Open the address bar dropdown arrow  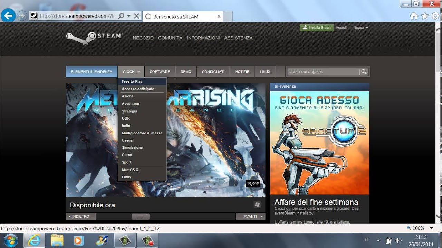click(x=129, y=16)
